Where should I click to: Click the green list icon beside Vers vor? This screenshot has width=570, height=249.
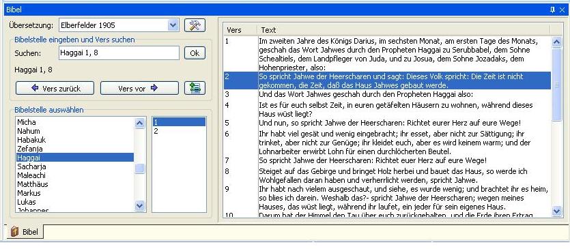[x=195, y=88]
